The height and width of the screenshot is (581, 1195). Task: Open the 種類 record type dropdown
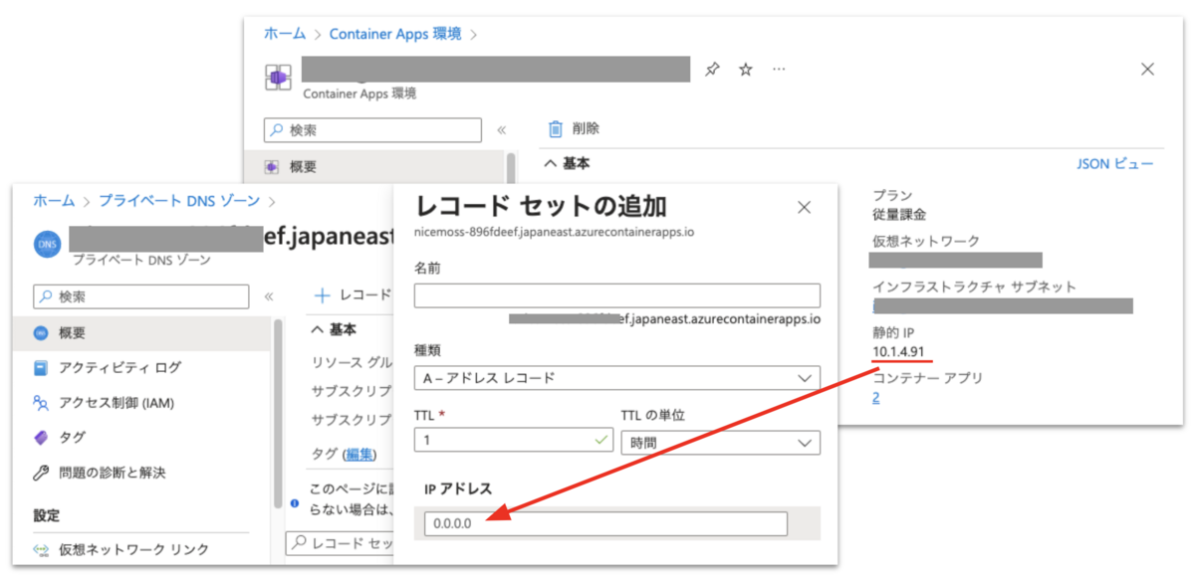[x=616, y=378]
